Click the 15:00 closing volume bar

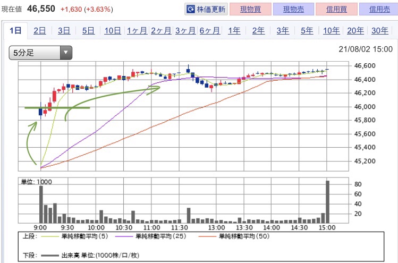pyautogui.click(x=327, y=202)
